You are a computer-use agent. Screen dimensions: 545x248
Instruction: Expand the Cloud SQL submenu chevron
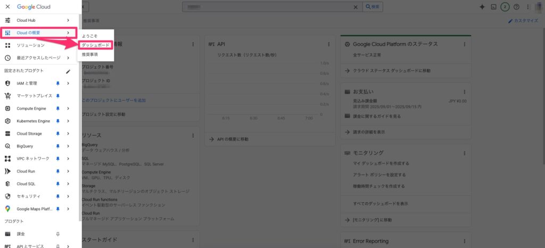point(68,184)
